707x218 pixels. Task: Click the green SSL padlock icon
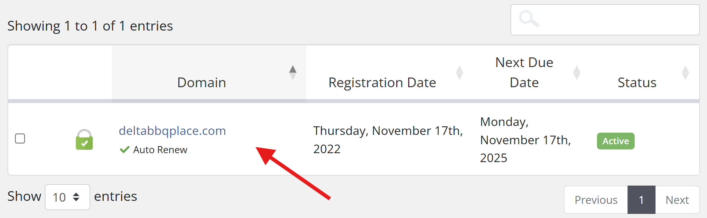click(84, 139)
